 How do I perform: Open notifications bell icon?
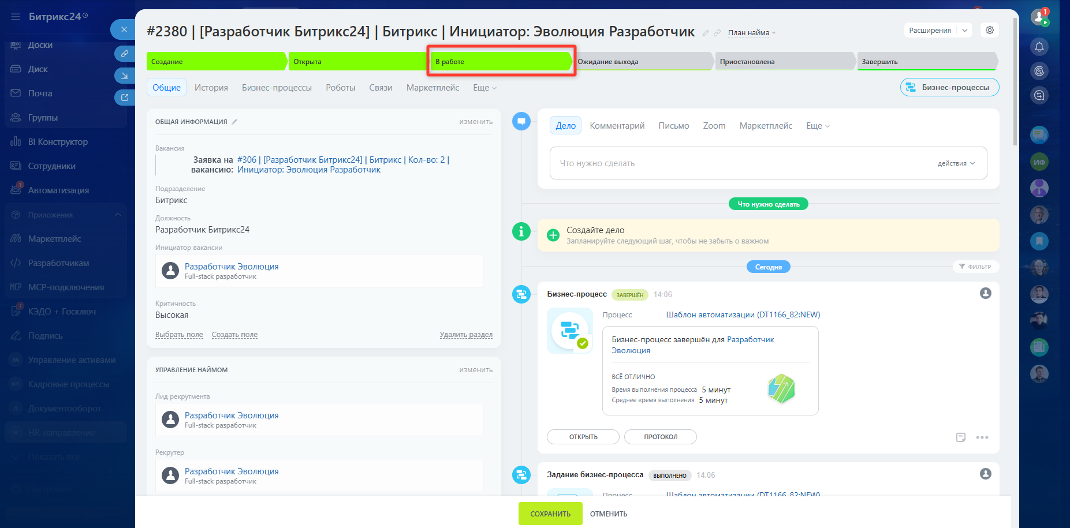[x=1039, y=47]
